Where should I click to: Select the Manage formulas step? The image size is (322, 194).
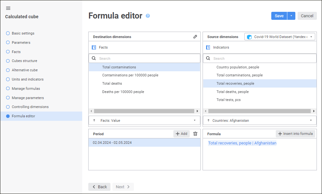pos(26,89)
